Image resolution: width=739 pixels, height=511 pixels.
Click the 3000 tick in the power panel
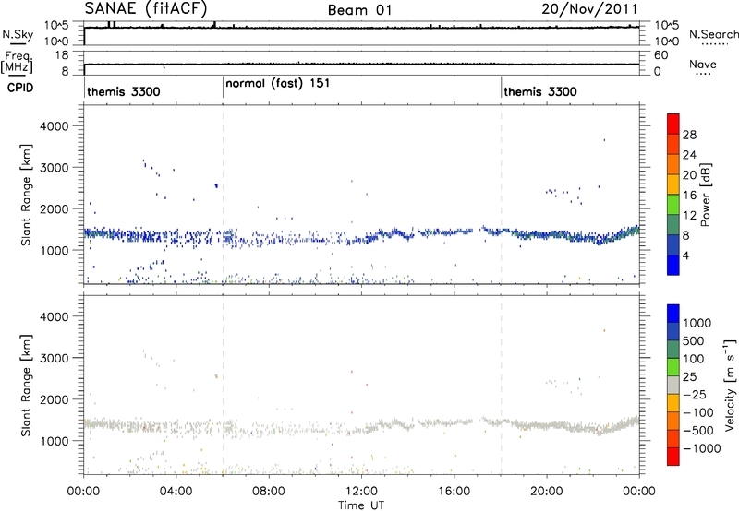(x=54, y=168)
